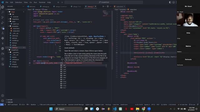Open YouTube from the taskbar
The height and width of the screenshot is (112, 200).
(132, 109)
